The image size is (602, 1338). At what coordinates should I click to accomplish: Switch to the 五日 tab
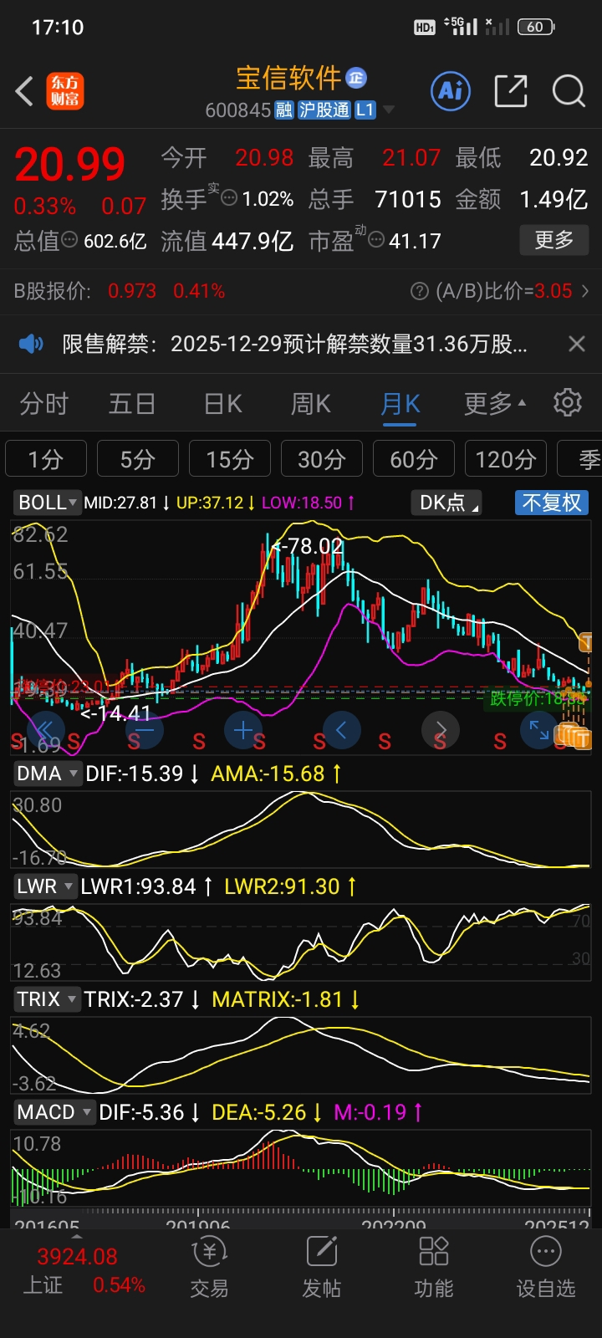[132, 404]
